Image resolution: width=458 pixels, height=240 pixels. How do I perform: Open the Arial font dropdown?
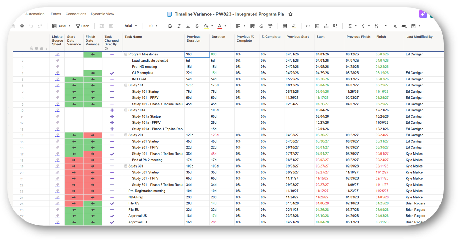(x=131, y=26)
